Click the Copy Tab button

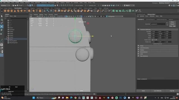[172, 91]
